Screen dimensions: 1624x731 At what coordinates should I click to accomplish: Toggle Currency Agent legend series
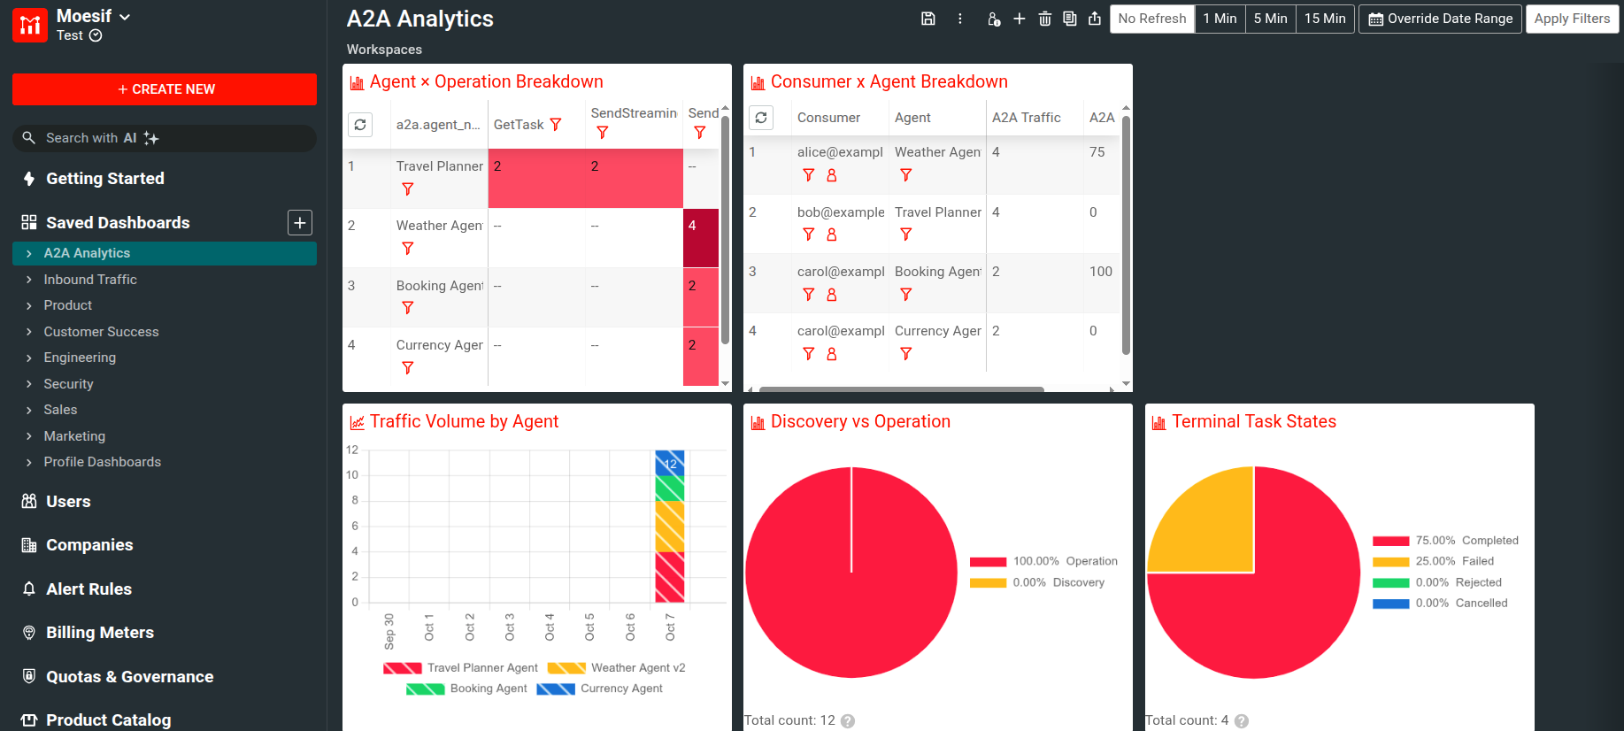tap(599, 689)
